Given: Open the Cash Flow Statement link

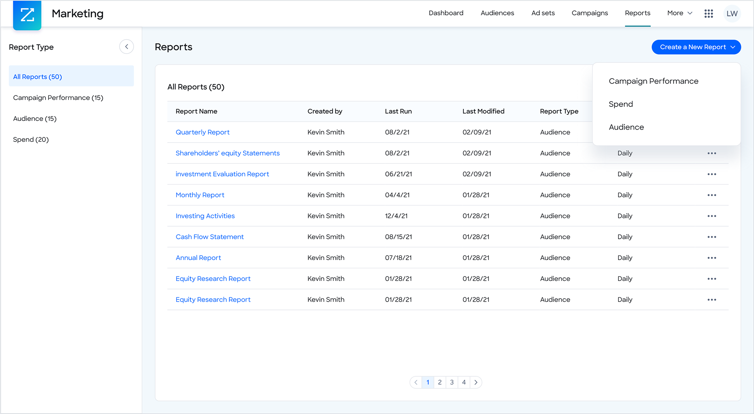Looking at the screenshot, I should click(x=209, y=237).
